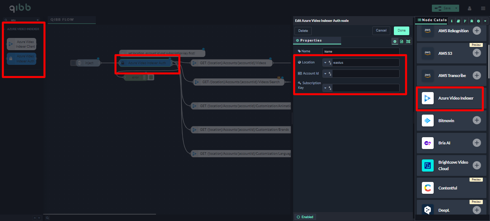Open the Location field type dropdown
The image size is (490, 221).
point(325,63)
